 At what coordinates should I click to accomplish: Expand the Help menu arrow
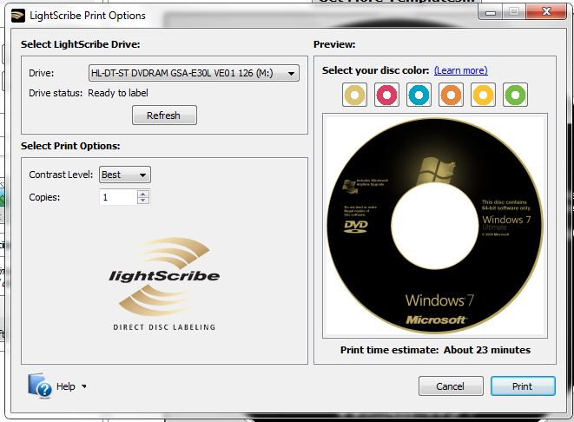point(84,386)
